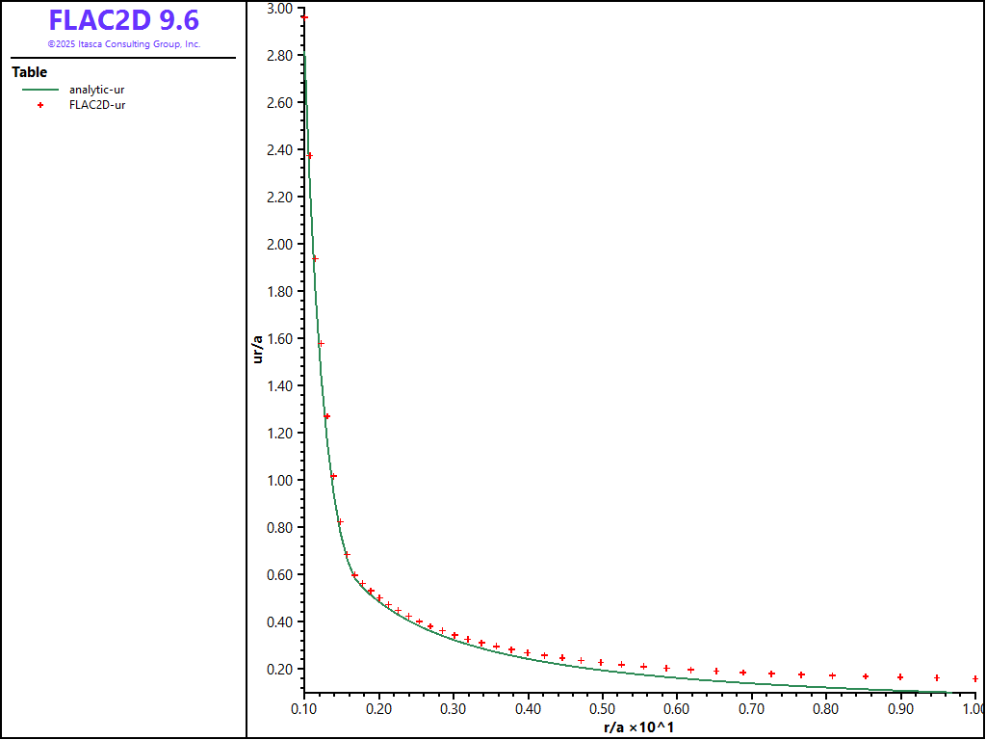Click the topmost red data point marker
The image size is (986, 740).
(304, 17)
